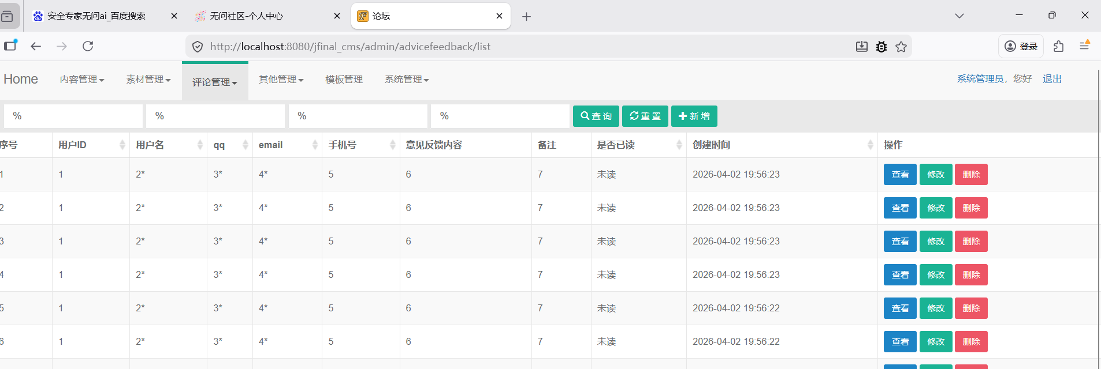Click 查看 for row 4
This screenshot has width=1101, height=369.
click(x=900, y=275)
